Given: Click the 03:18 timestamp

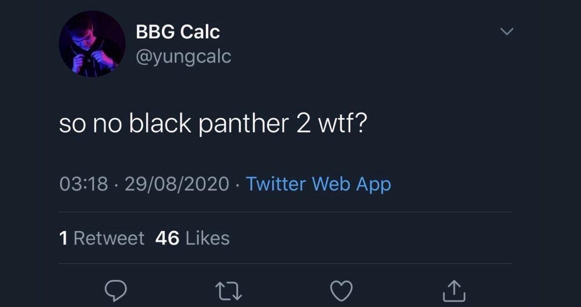Looking at the screenshot, I should (x=83, y=184).
